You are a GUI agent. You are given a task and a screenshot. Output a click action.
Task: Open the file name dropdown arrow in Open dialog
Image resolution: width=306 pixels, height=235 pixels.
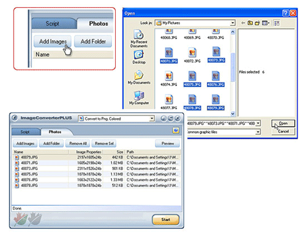tap(258, 123)
